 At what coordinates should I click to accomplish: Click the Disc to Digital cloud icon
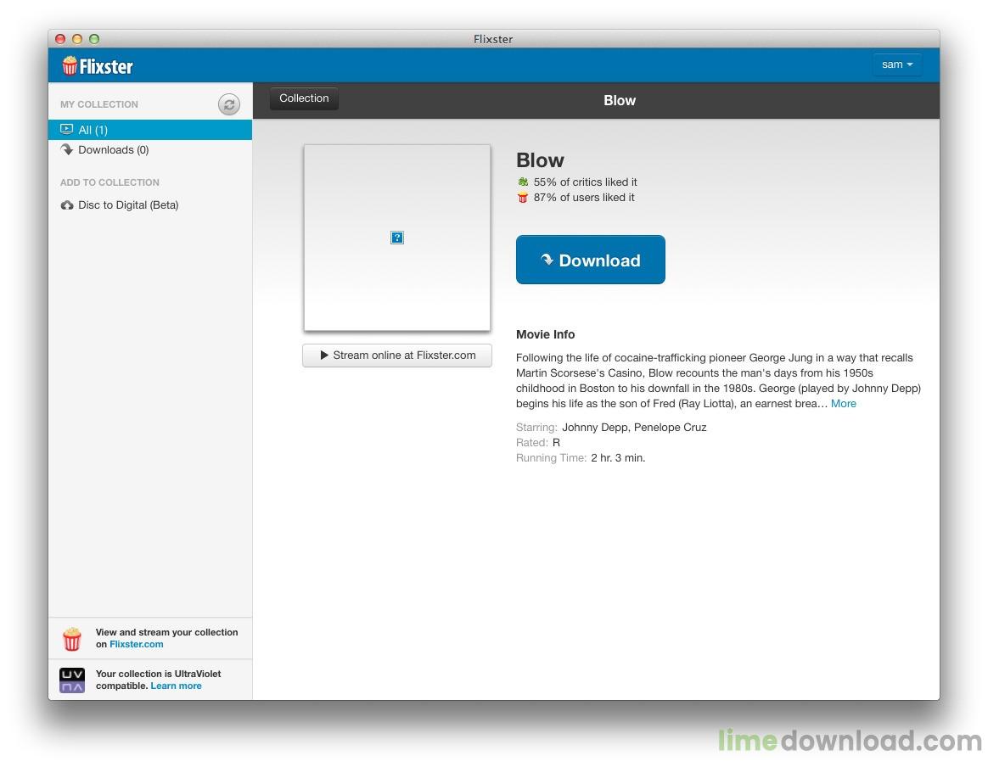click(67, 205)
